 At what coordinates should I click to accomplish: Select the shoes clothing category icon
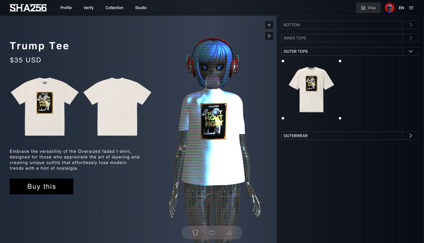coord(228,232)
